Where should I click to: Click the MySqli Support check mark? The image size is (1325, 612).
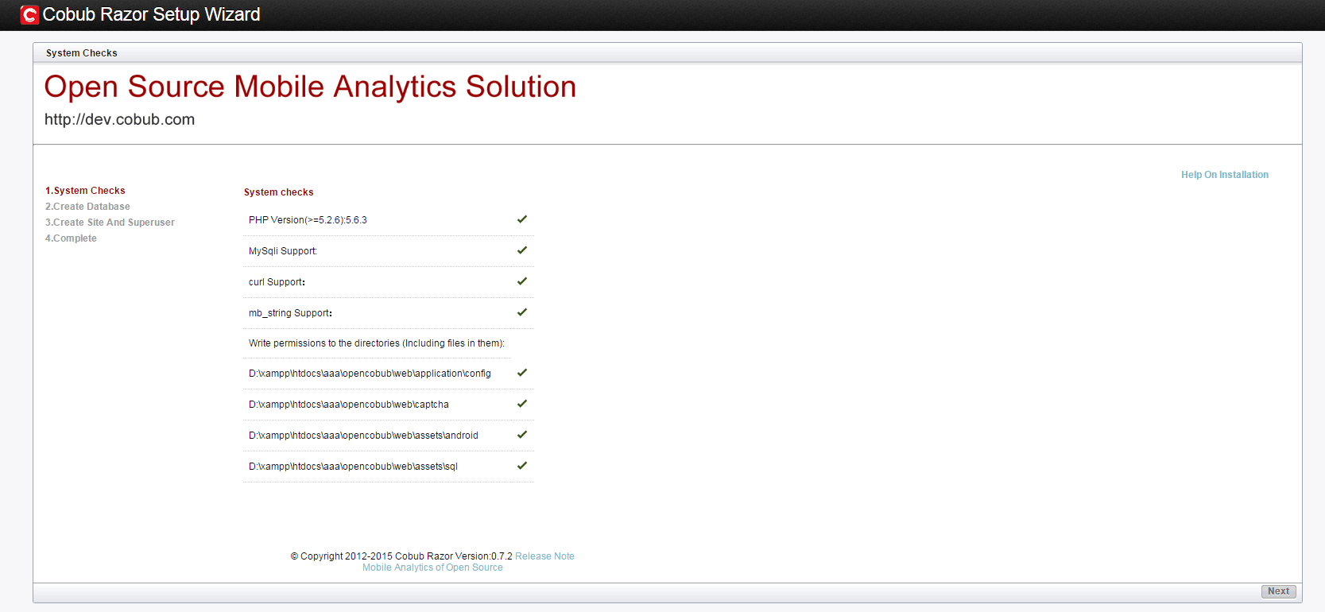click(522, 250)
